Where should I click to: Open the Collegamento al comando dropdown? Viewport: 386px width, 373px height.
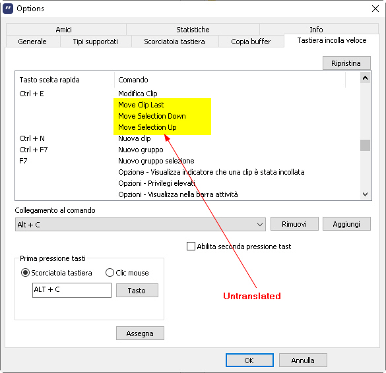(141, 225)
